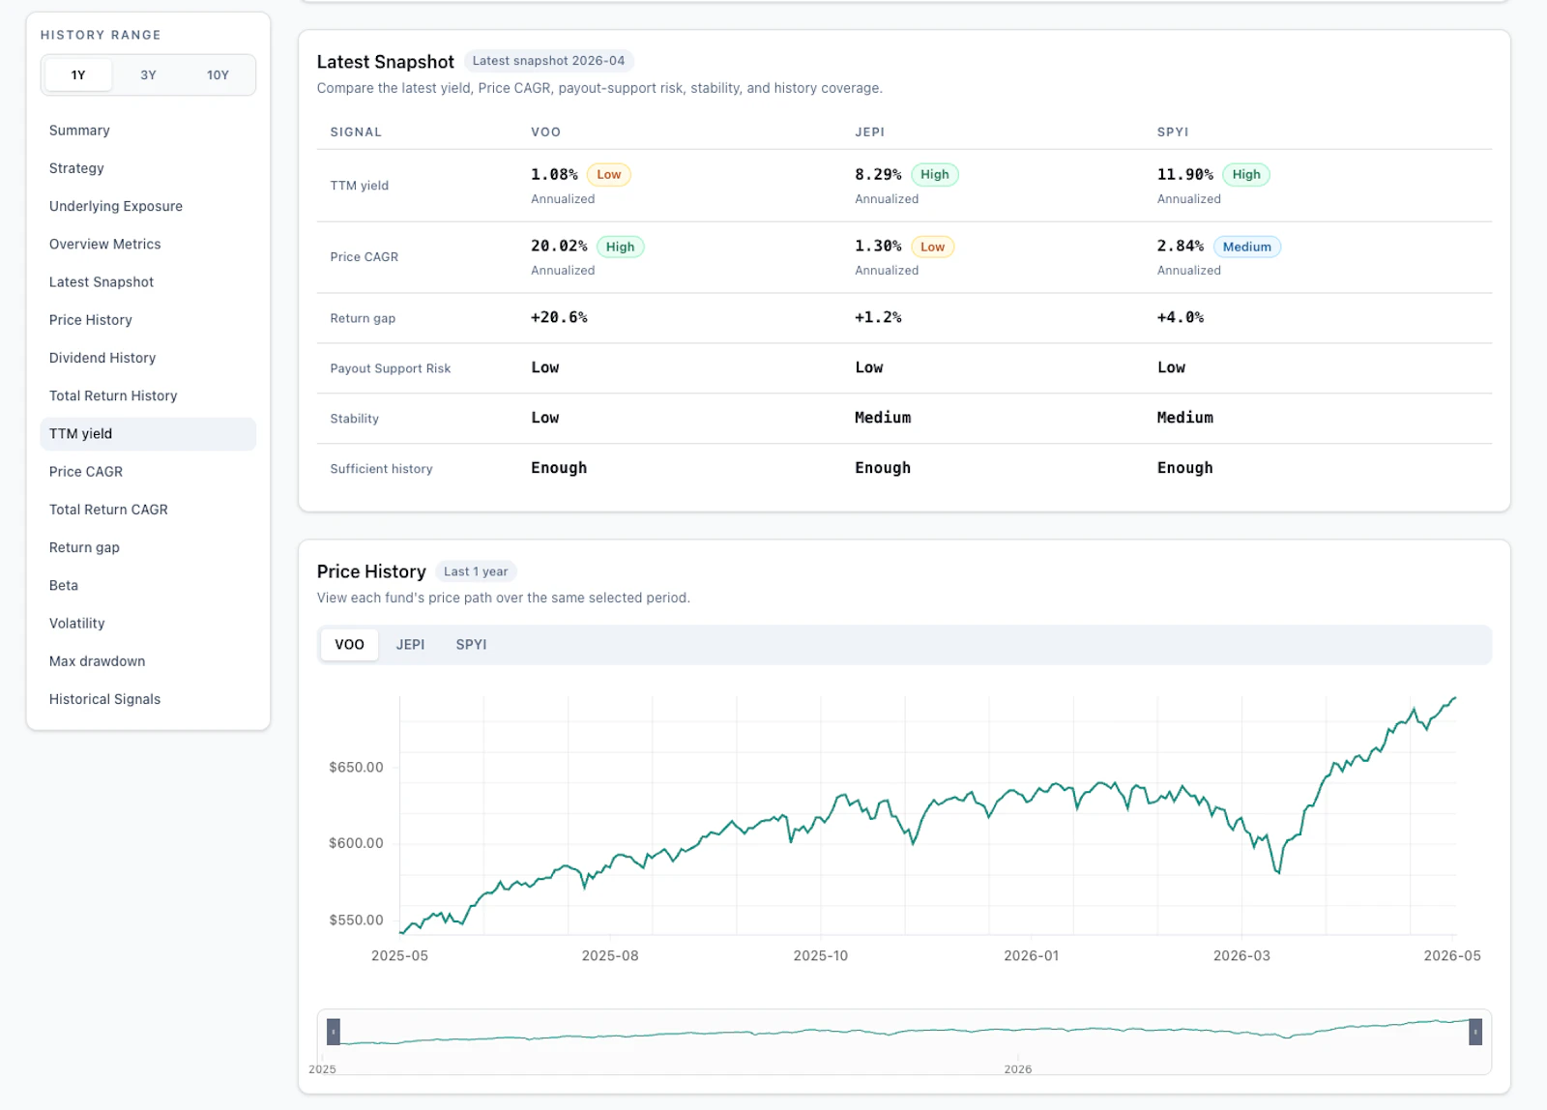1547x1110 pixels.
Task: Jump to Beta section
Action: (x=148, y=586)
